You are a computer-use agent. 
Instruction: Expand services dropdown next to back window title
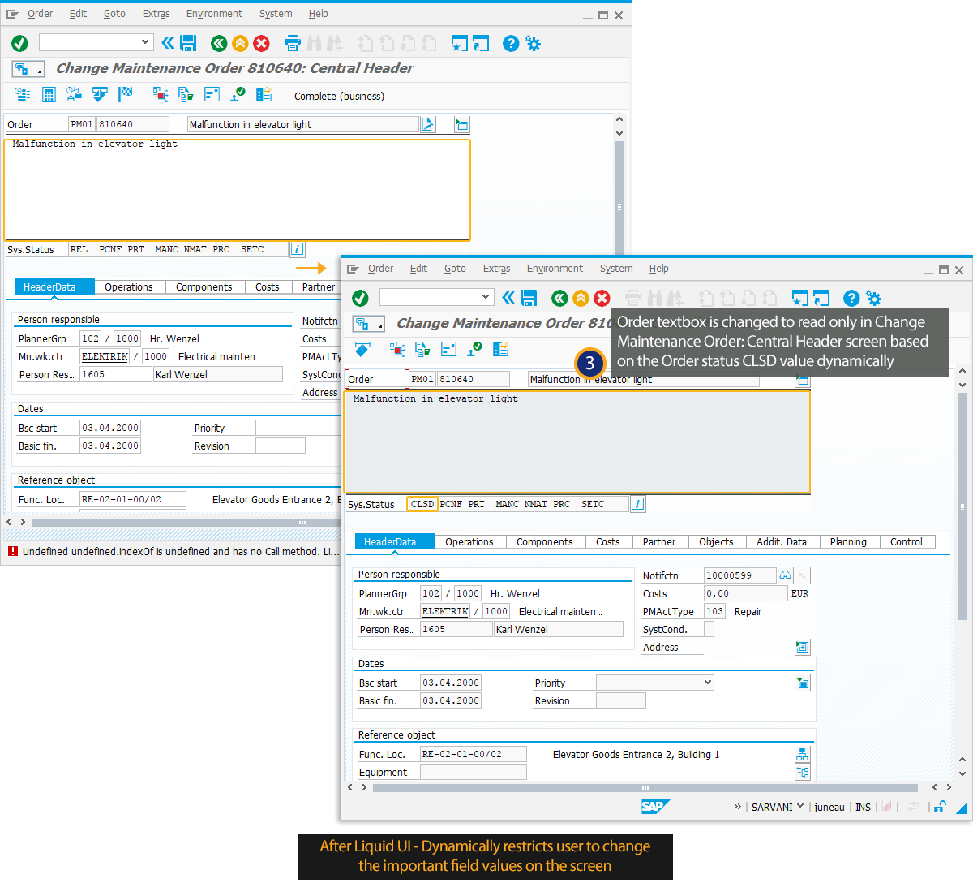27,70
